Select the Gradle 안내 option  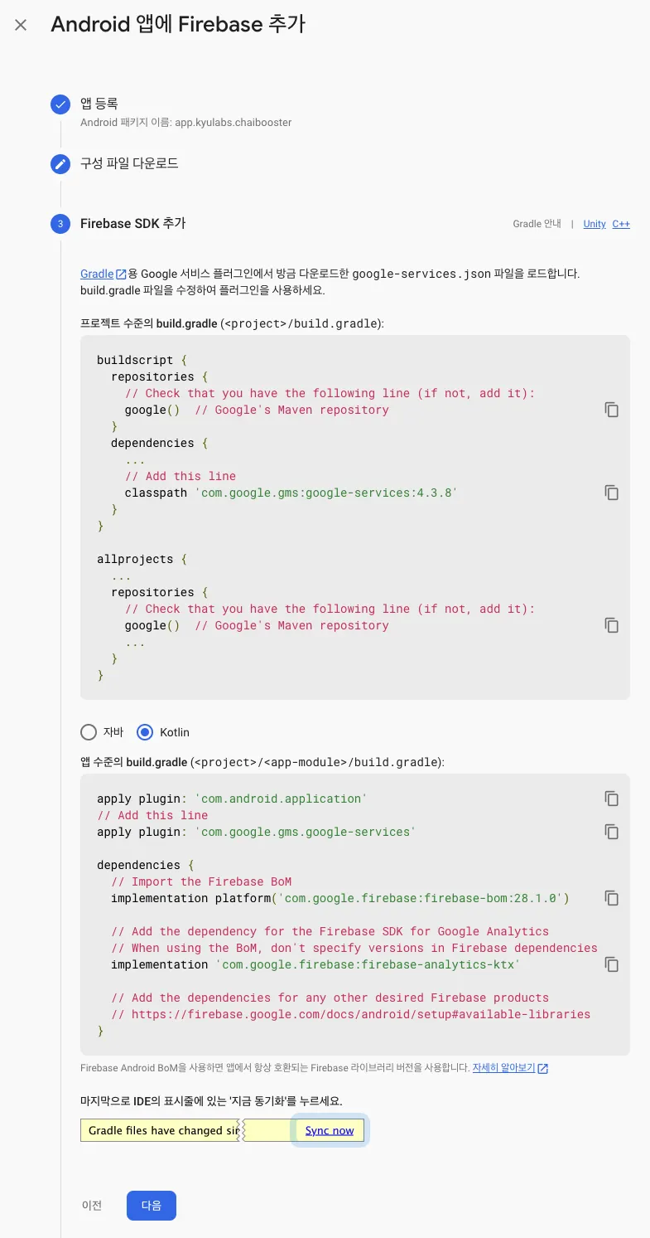(537, 224)
